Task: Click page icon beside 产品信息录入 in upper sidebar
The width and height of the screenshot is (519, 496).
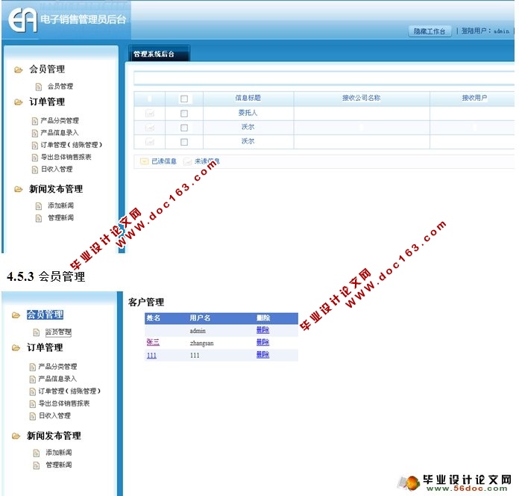Action: tap(35, 133)
